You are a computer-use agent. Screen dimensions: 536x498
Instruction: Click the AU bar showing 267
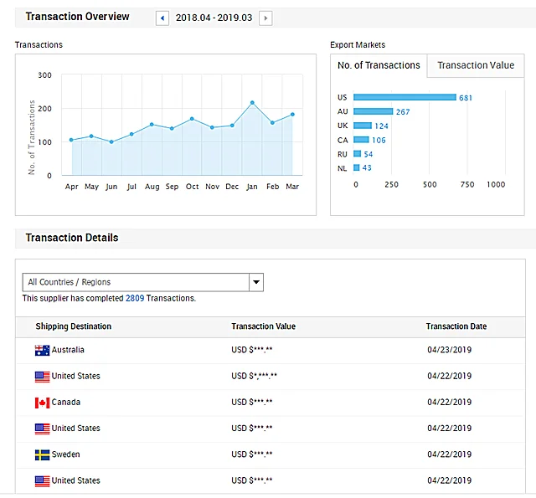coord(373,111)
